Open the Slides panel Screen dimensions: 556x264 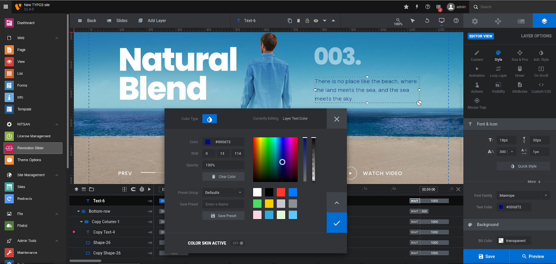tap(117, 21)
